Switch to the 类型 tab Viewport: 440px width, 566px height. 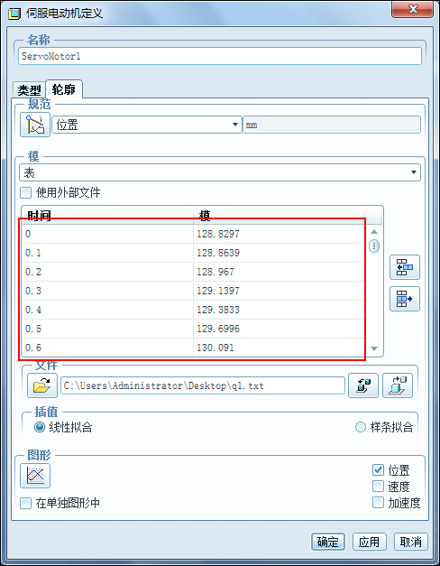(x=29, y=90)
